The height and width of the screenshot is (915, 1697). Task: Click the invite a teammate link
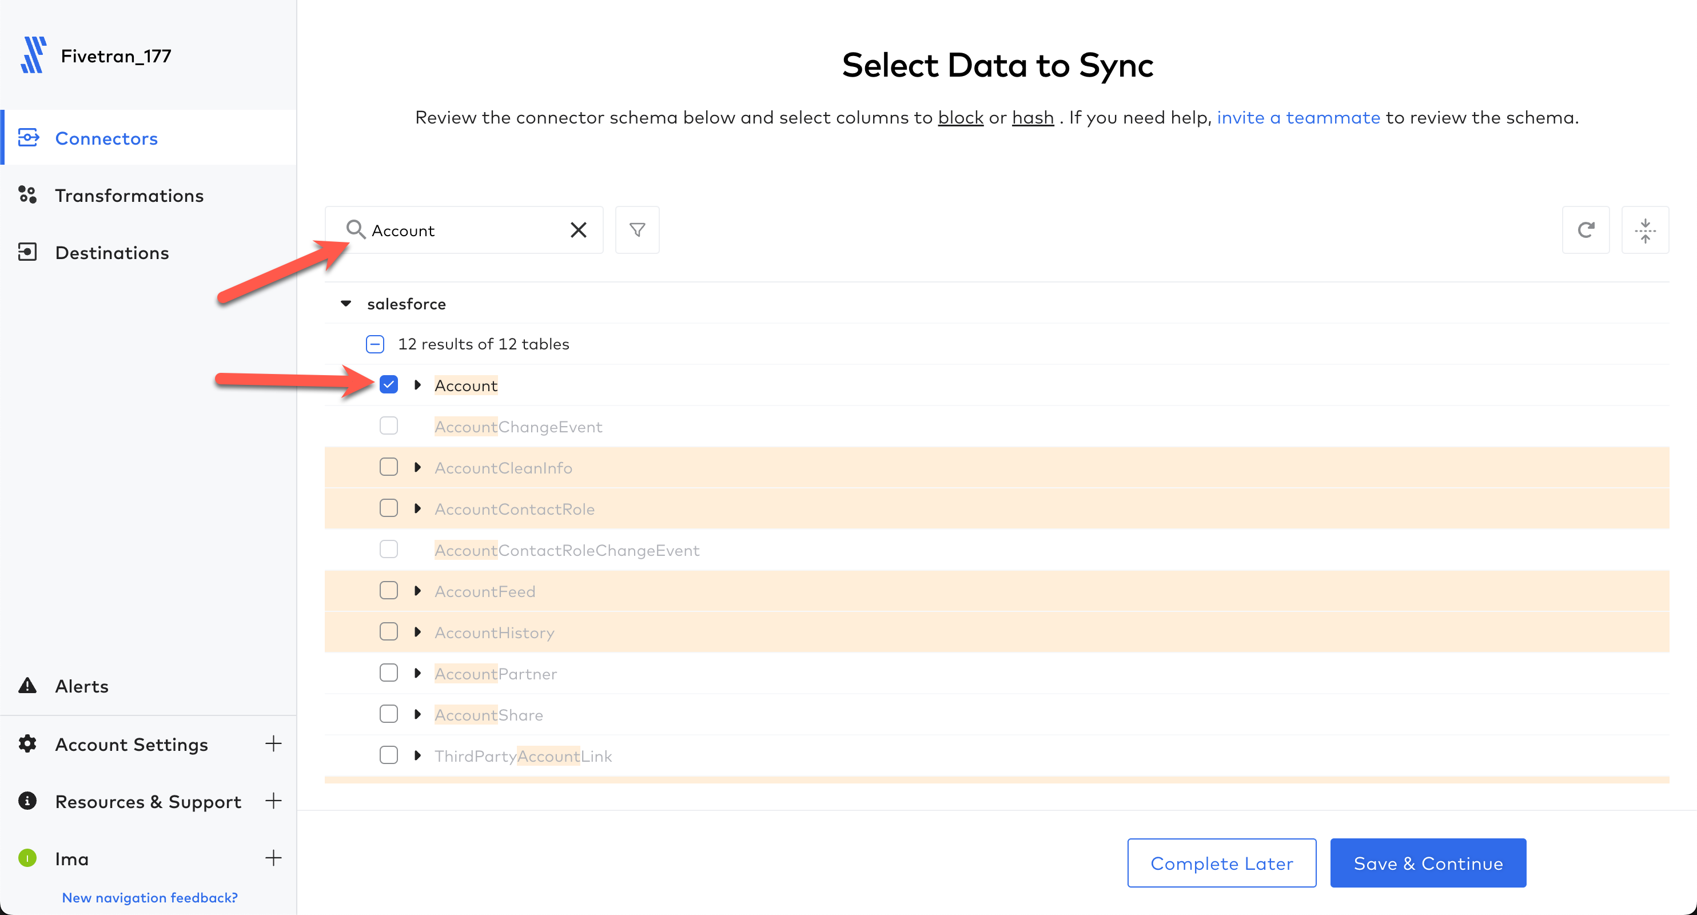(1298, 117)
